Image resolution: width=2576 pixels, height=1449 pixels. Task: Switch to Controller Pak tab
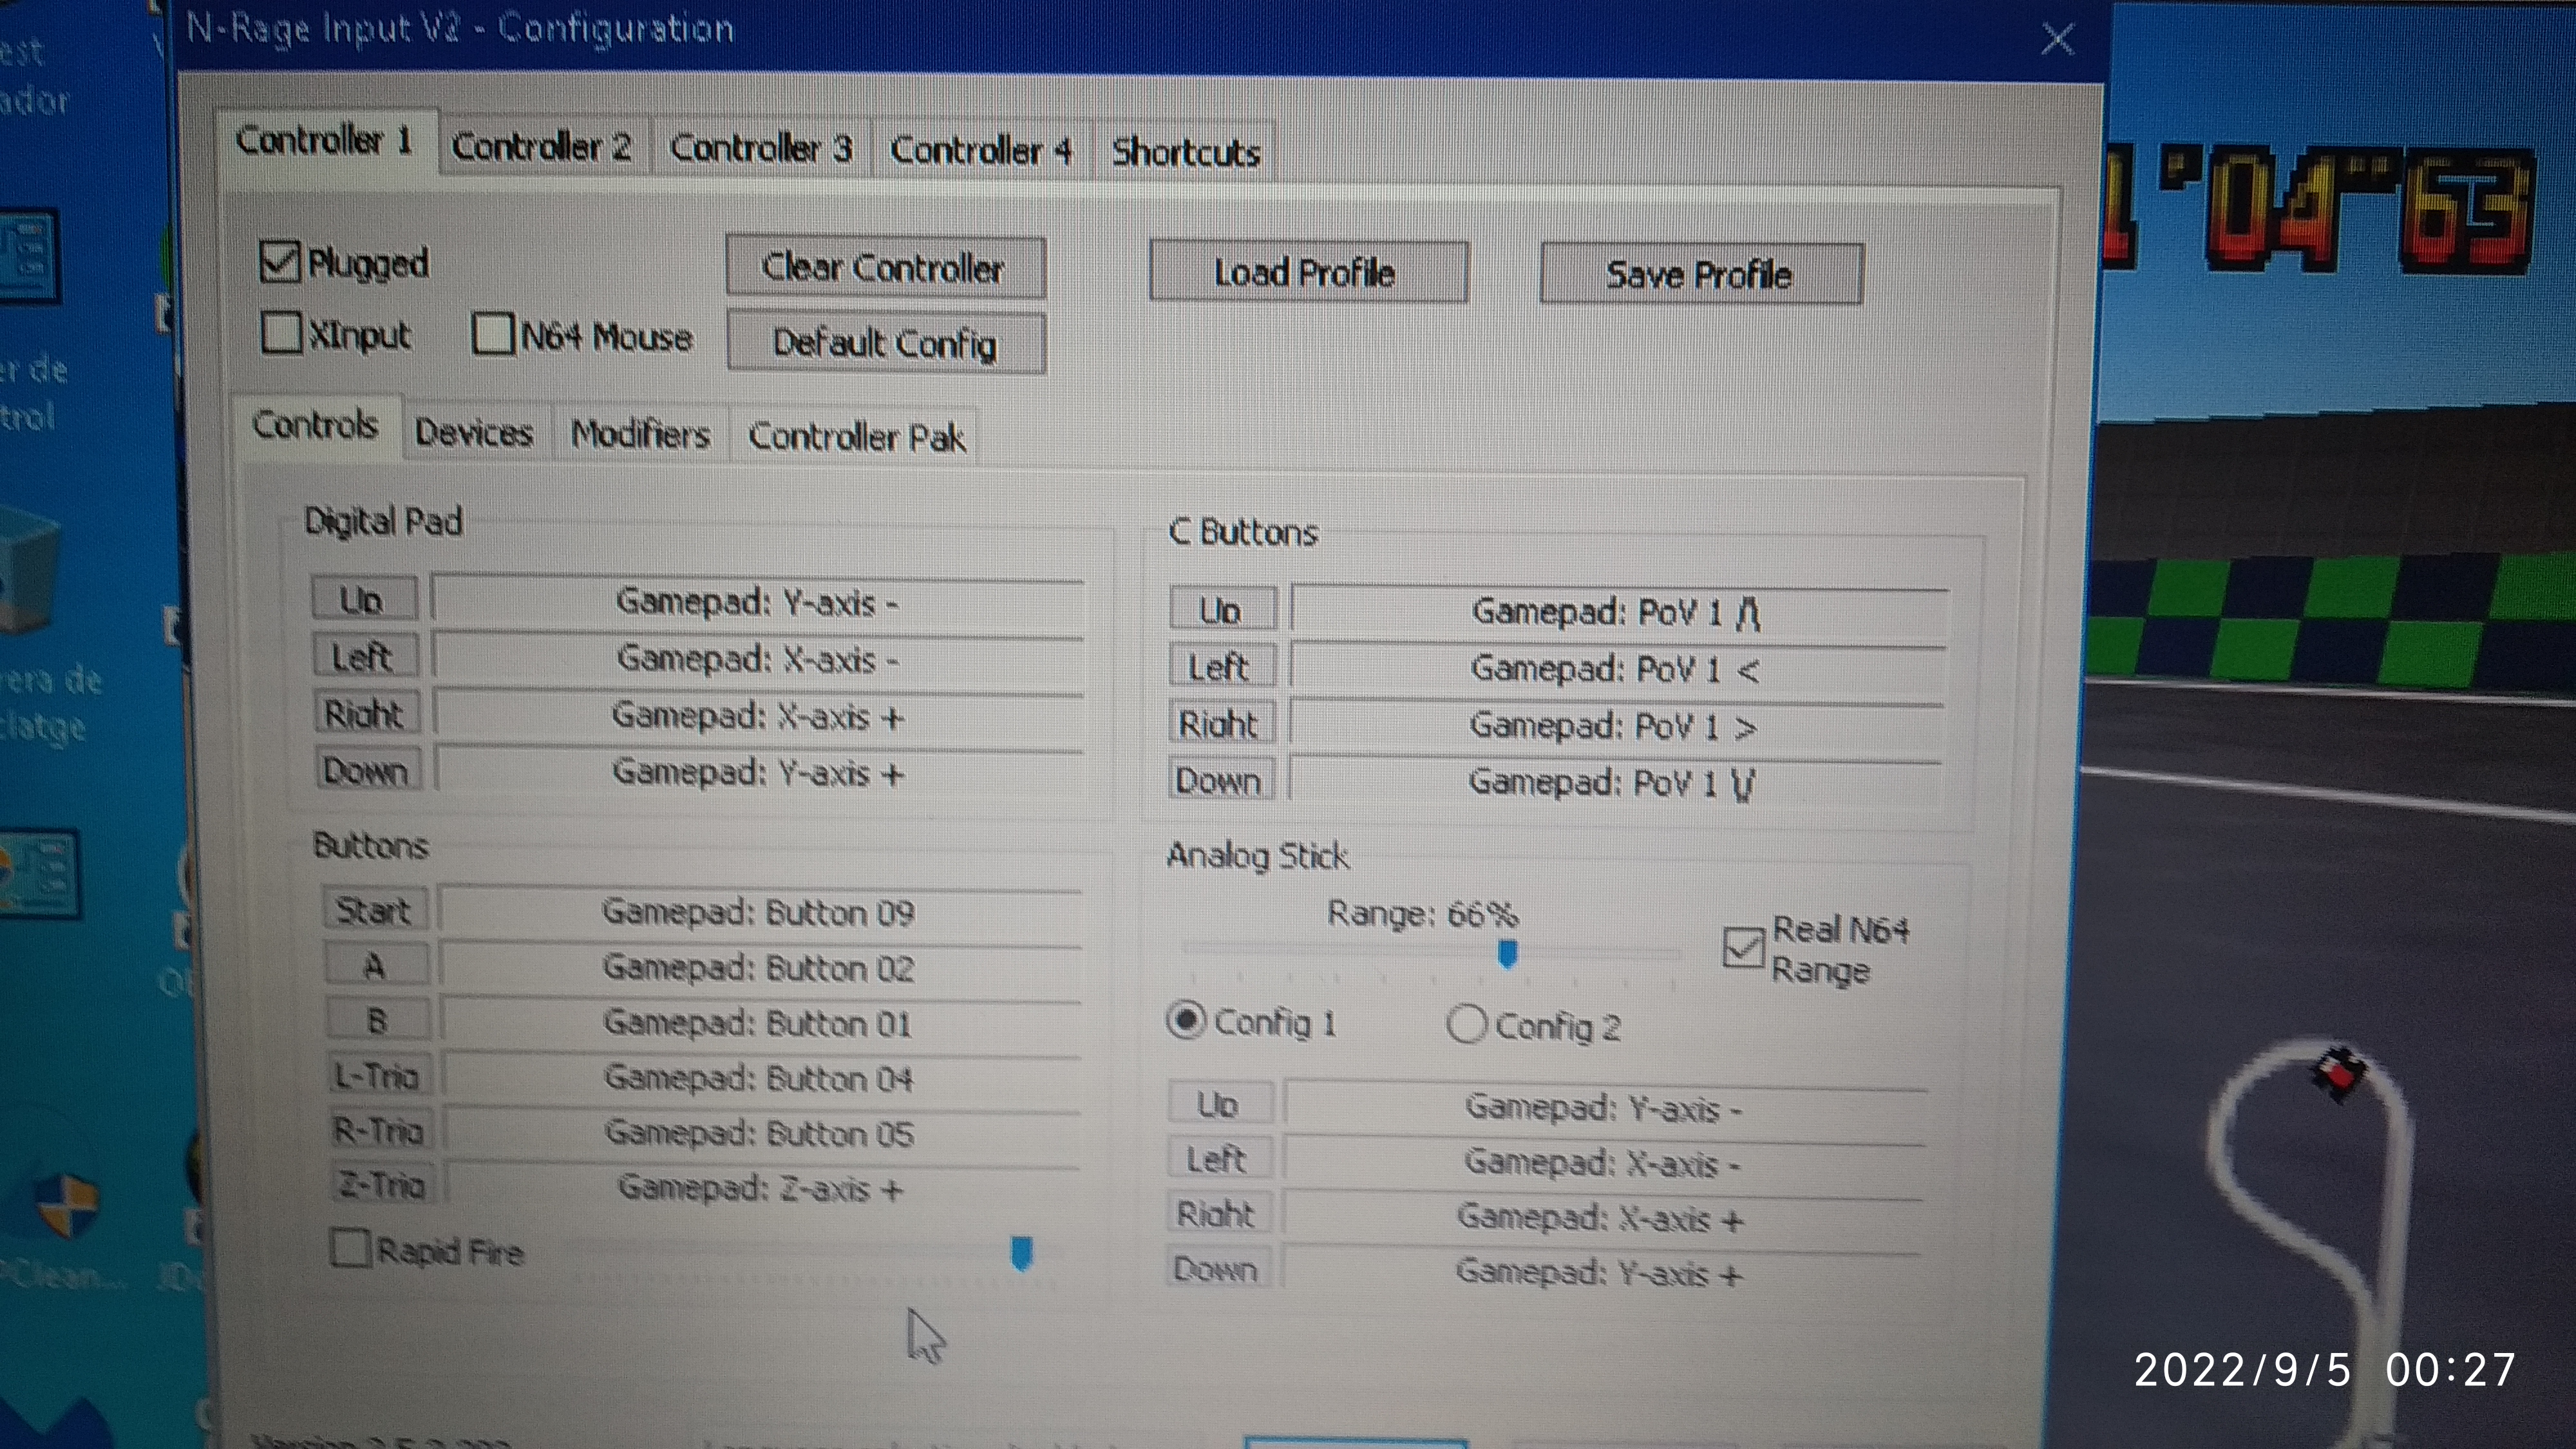[x=856, y=437]
